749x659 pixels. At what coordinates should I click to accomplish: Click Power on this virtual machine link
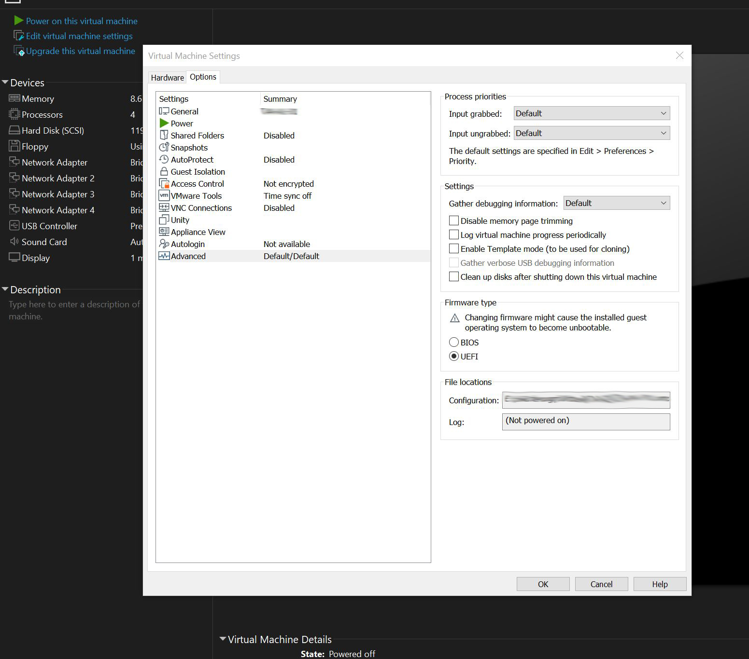click(x=82, y=21)
